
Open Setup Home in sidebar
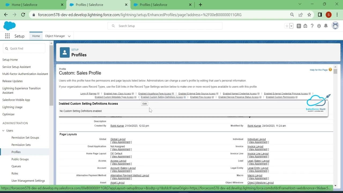coord(10,60)
